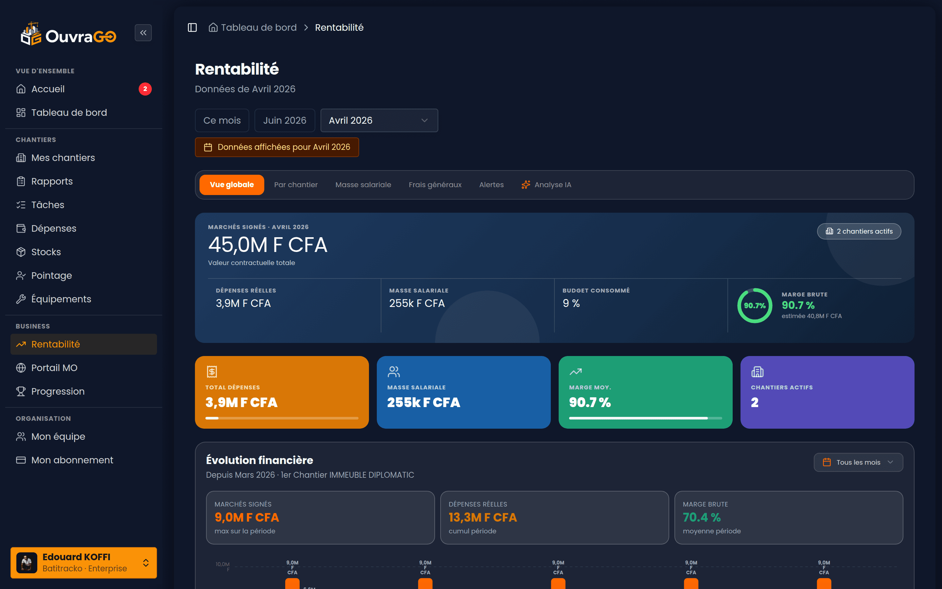Switch to the Masse salariale tab
942x589 pixels.
(x=363, y=185)
